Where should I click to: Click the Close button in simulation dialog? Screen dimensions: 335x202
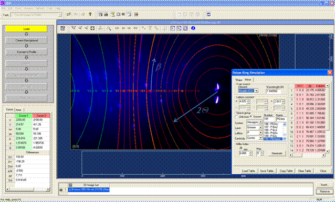point(323,171)
